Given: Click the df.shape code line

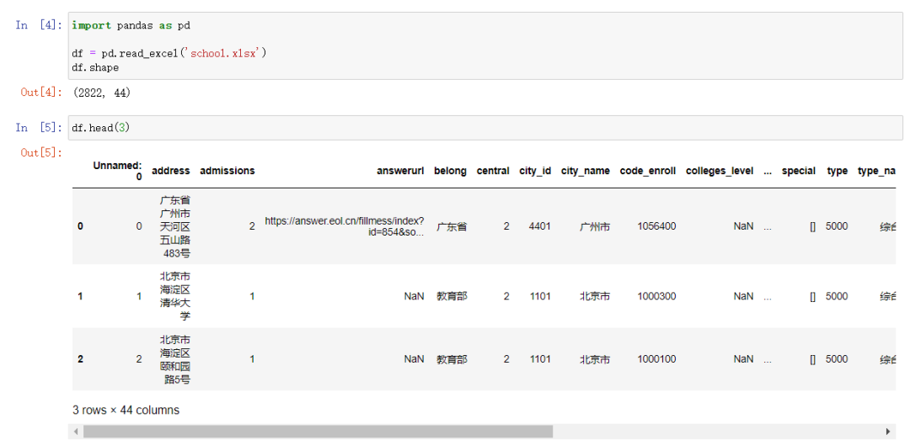Looking at the screenshot, I should pyautogui.click(x=95, y=68).
